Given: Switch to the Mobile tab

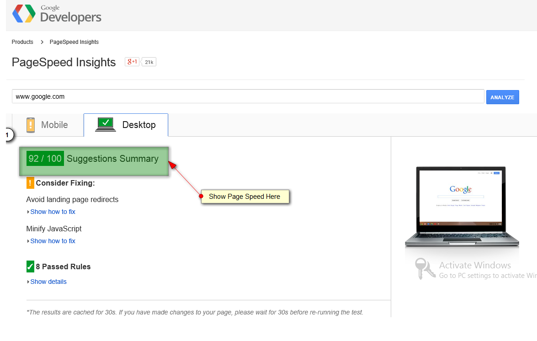Looking at the screenshot, I should (48, 125).
